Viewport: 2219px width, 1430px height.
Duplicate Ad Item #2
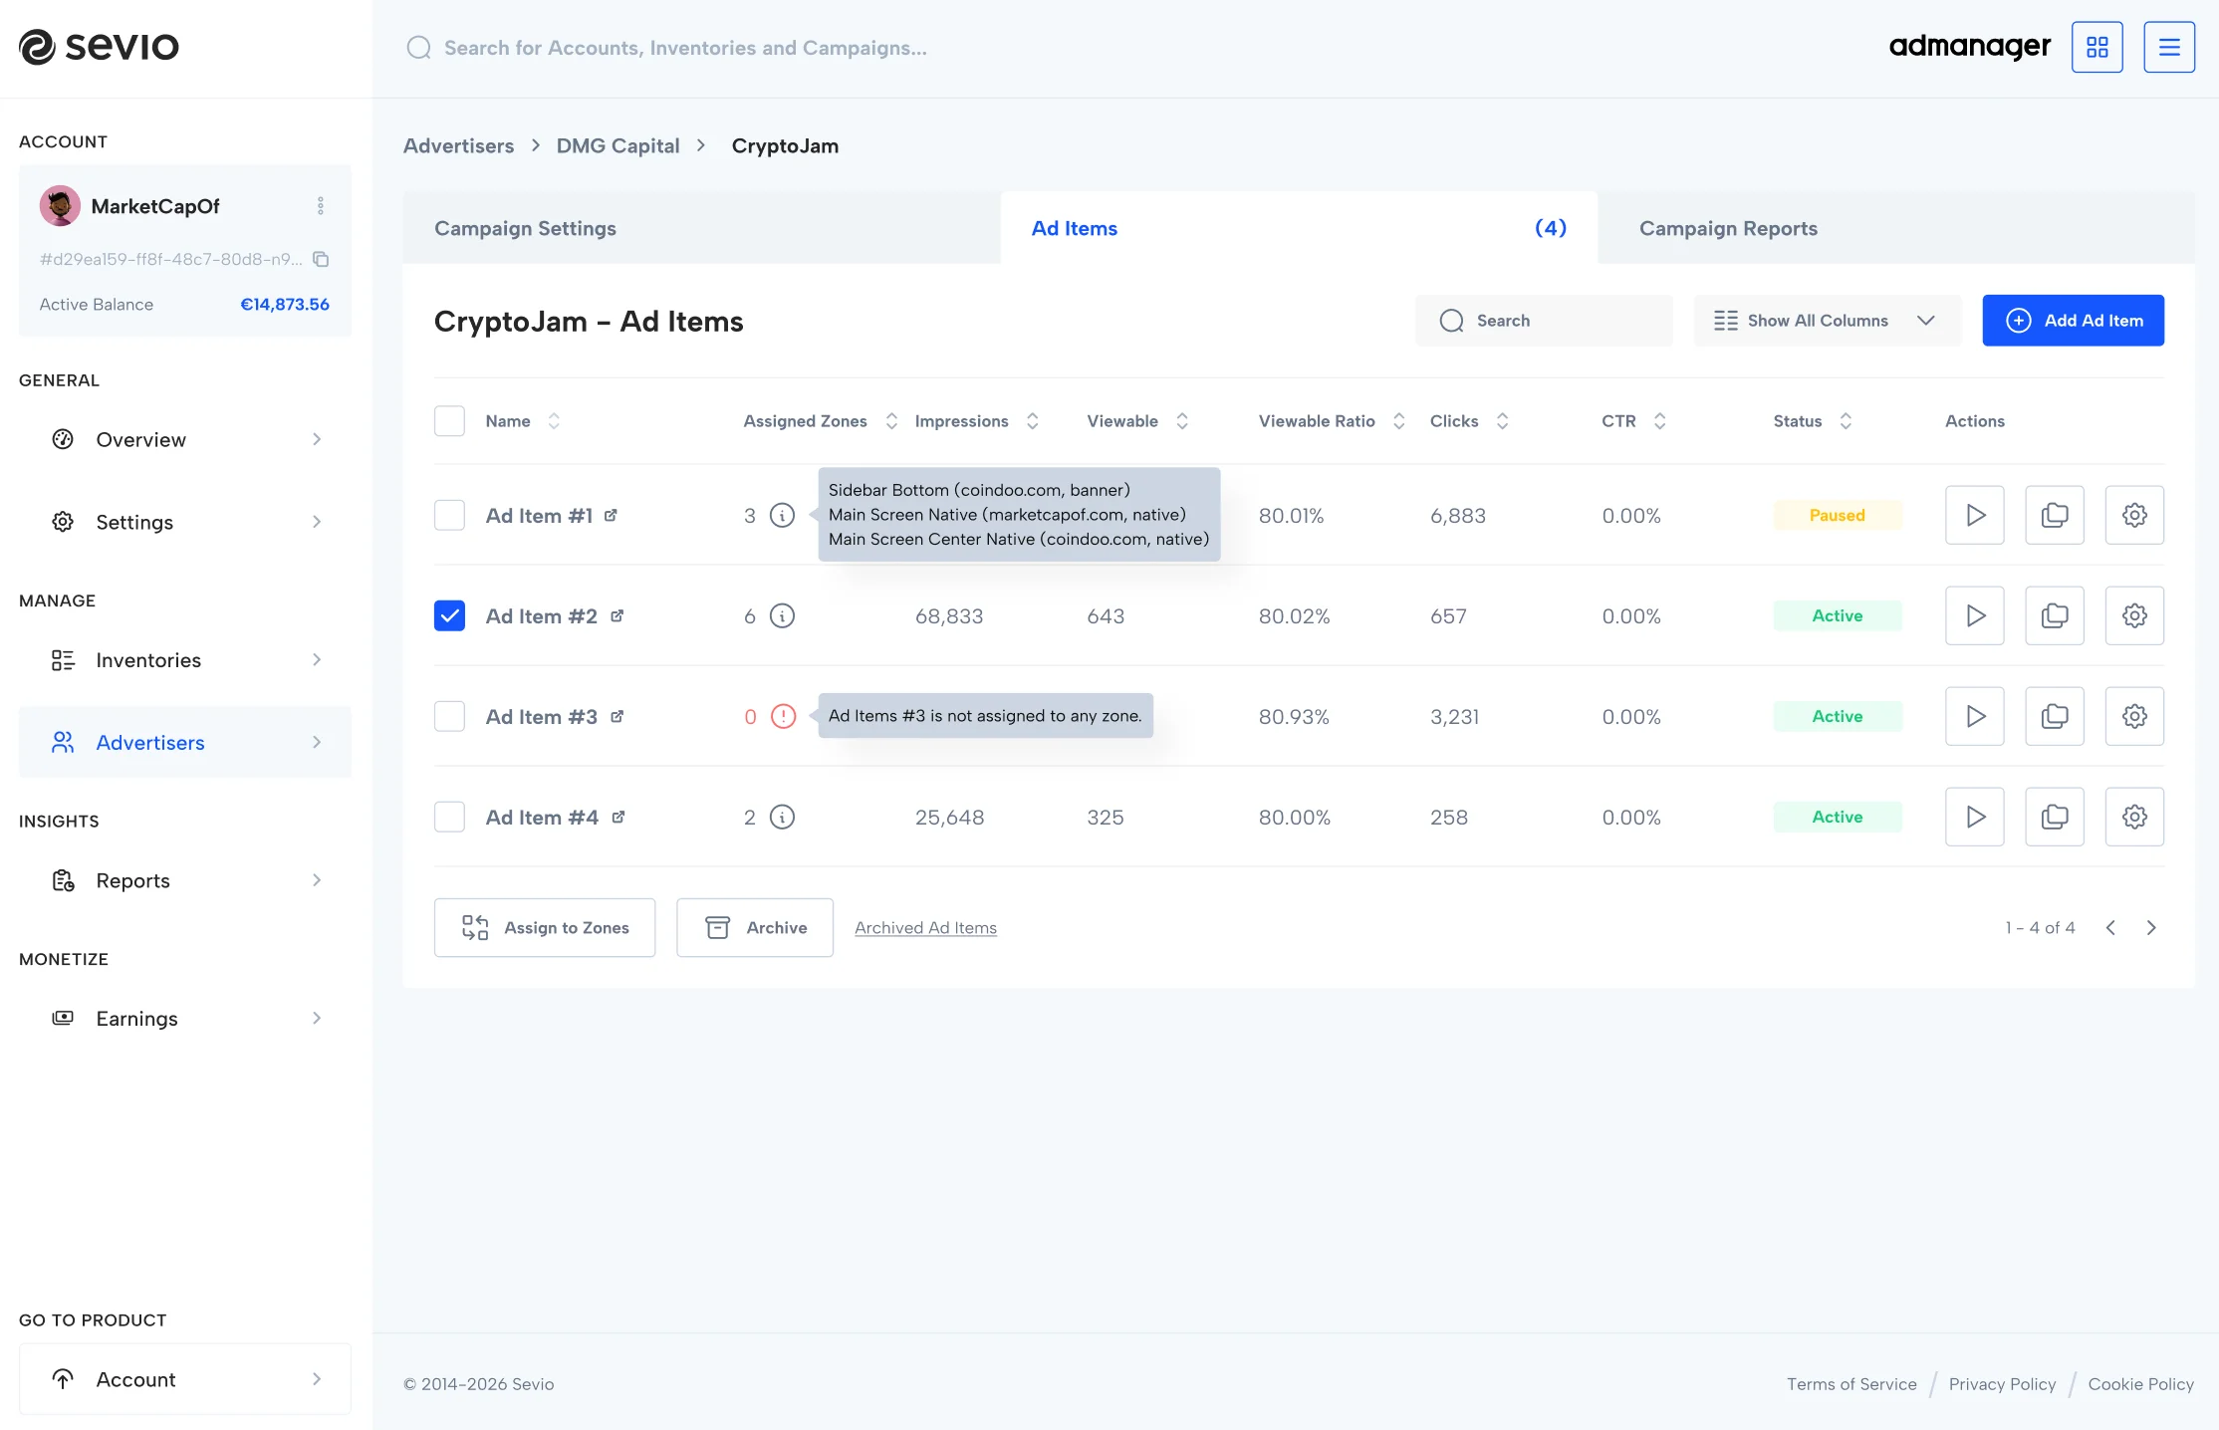(2054, 615)
